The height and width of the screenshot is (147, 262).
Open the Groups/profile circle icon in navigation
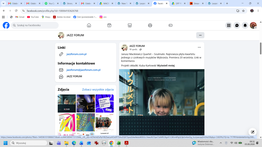[150, 25]
